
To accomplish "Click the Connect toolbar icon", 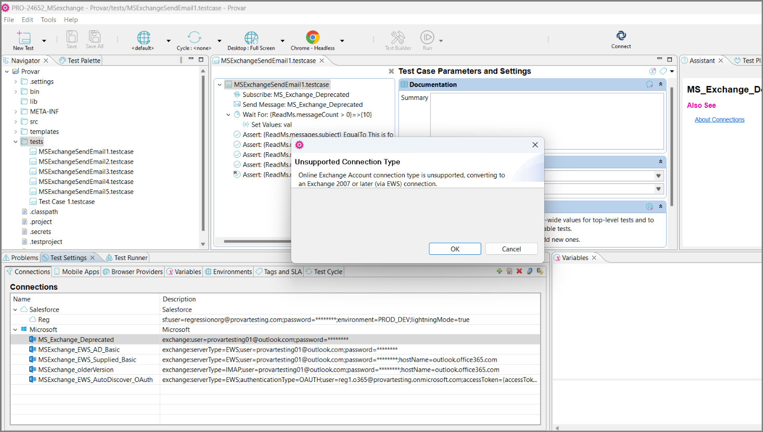I will coord(621,35).
